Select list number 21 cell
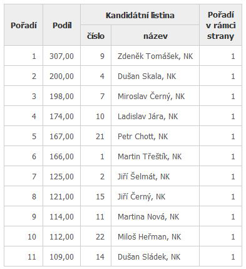Screen dimensions: 246x269 (x=96, y=136)
